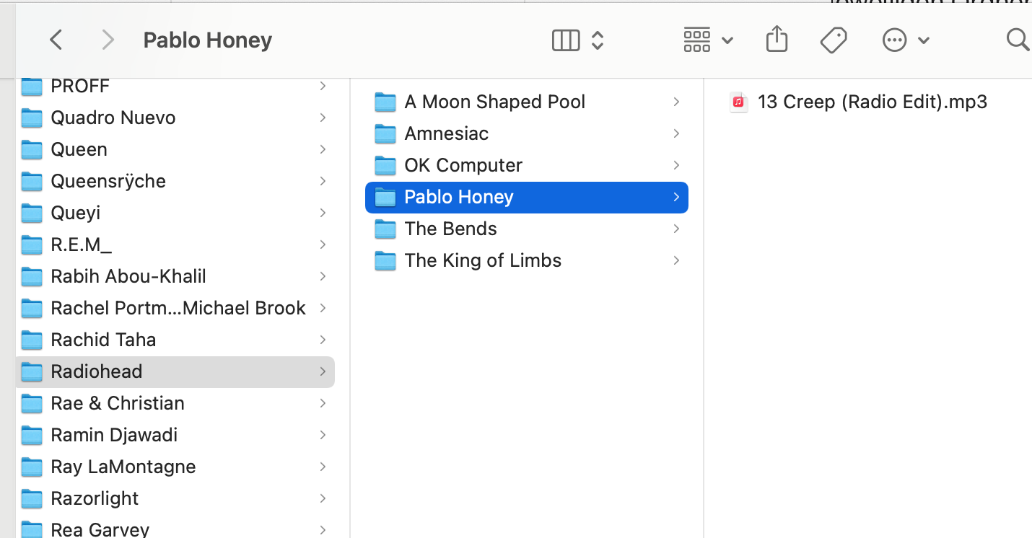Screen dimensions: 1032x538
Task: Click the Edit Tags icon
Action: [x=834, y=40]
